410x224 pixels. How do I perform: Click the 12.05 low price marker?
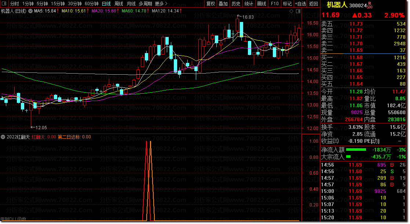click(41, 128)
